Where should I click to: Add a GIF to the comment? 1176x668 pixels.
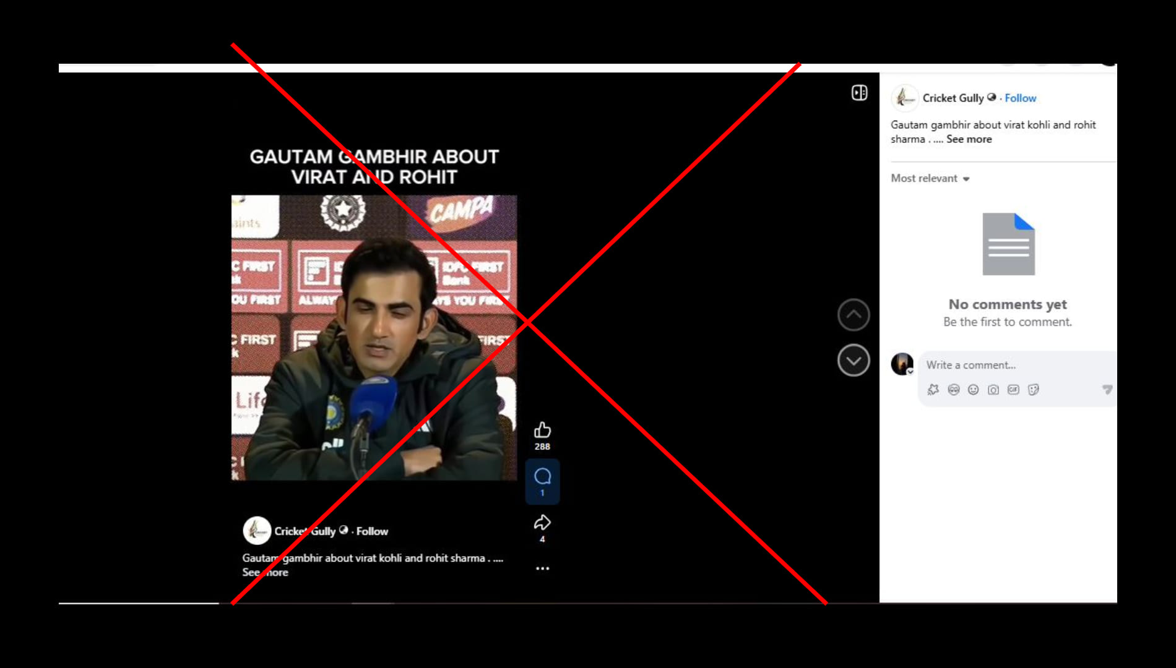[1013, 390]
